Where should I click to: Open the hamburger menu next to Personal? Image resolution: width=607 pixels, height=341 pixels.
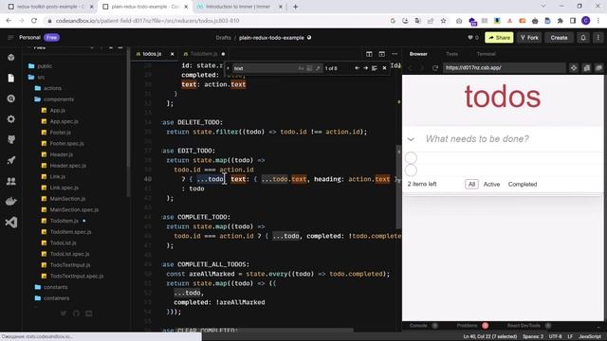coord(10,38)
